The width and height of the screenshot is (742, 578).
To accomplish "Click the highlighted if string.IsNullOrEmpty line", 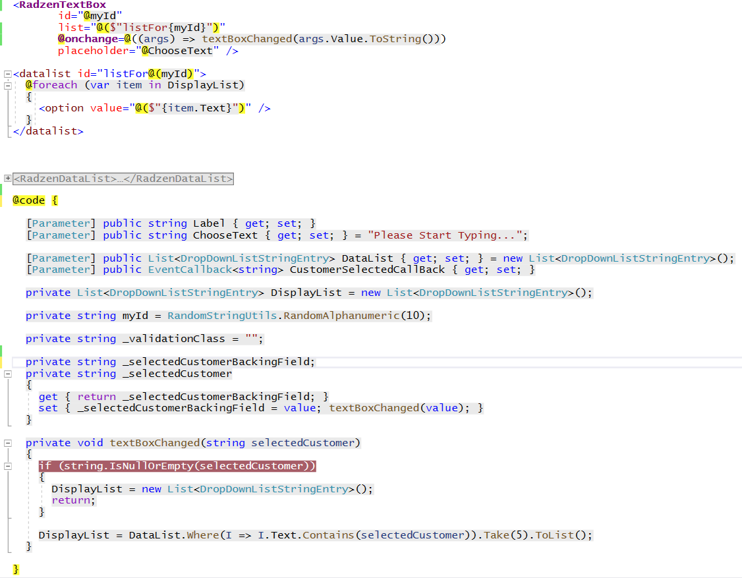I will pos(177,466).
